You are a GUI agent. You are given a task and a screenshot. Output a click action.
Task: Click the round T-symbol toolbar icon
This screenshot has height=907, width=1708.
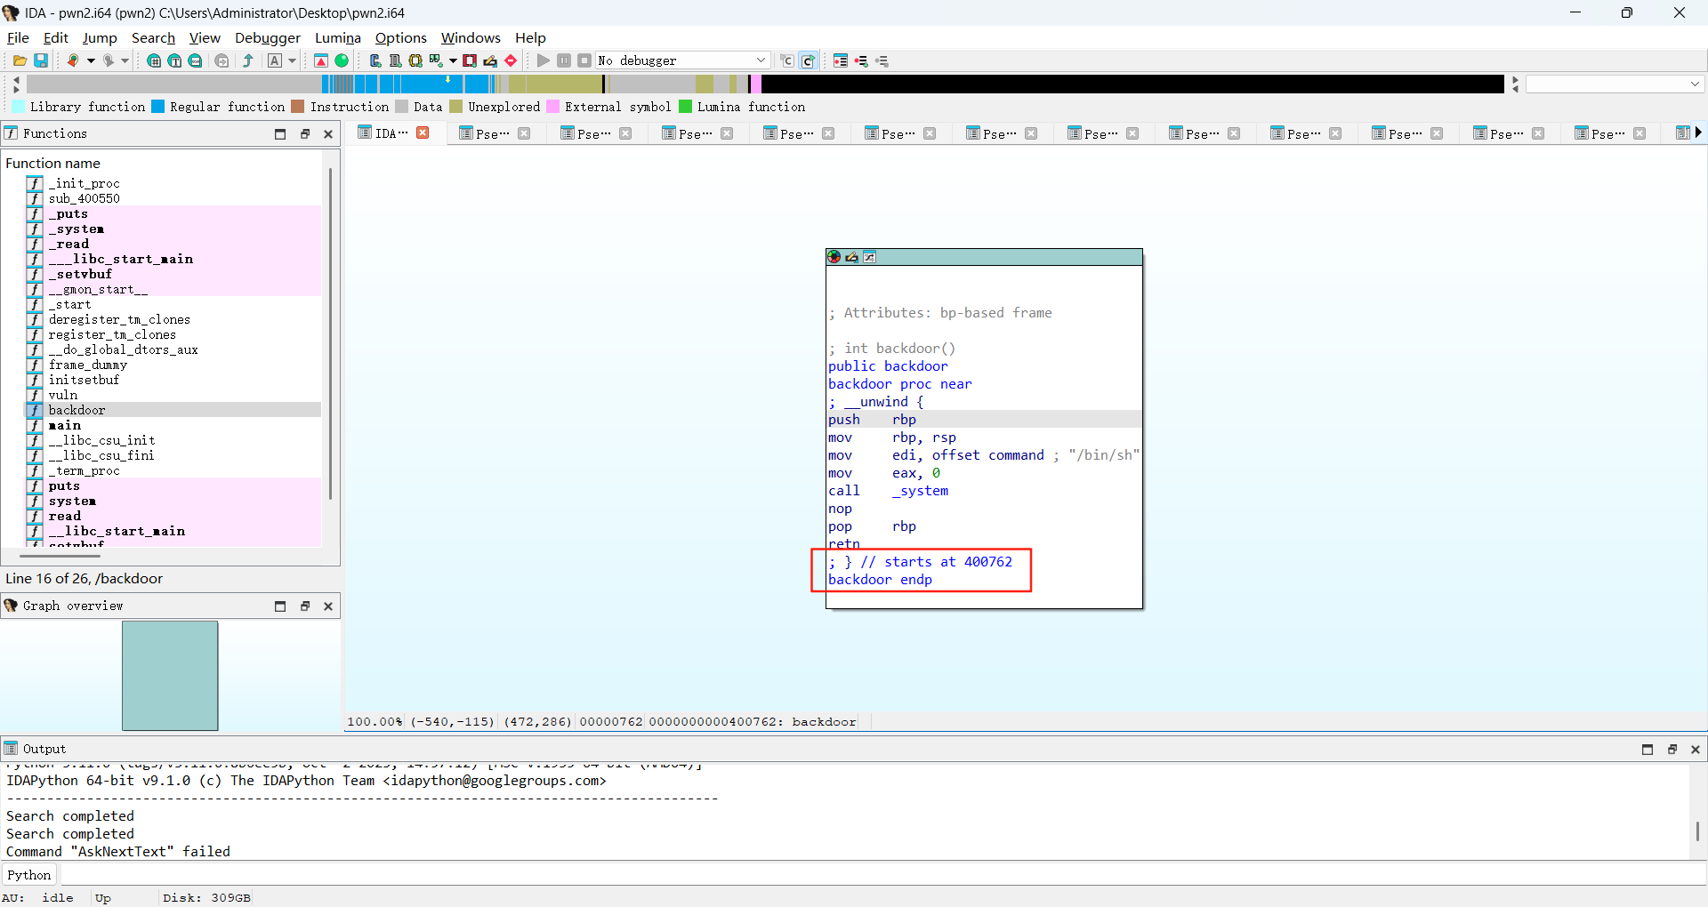tap(174, 60)
